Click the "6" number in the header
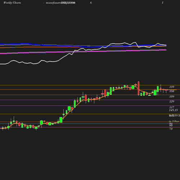The width and height of the screenshot is (180, 180). (x=91, y=3)
